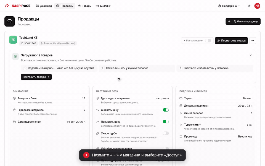Expand the Поддержка dropdown
Image resolution: width=265 pixels, height=166 pixels.
tap(229, 6)
